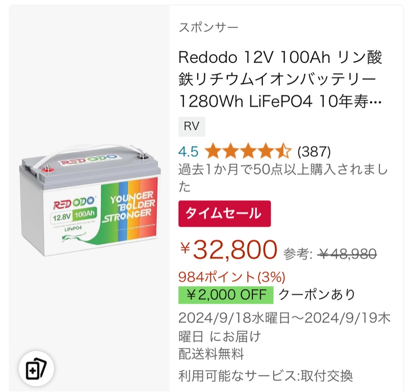The height and width of the screenshot is (392, 413).
Task: Click the 参考: reference price label
Action: click(298, 254)
